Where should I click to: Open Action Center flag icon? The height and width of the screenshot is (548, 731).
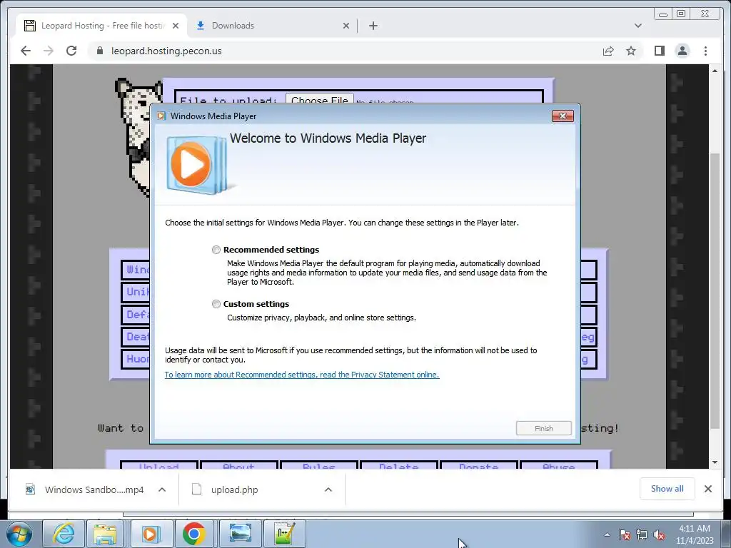point(625,535)
